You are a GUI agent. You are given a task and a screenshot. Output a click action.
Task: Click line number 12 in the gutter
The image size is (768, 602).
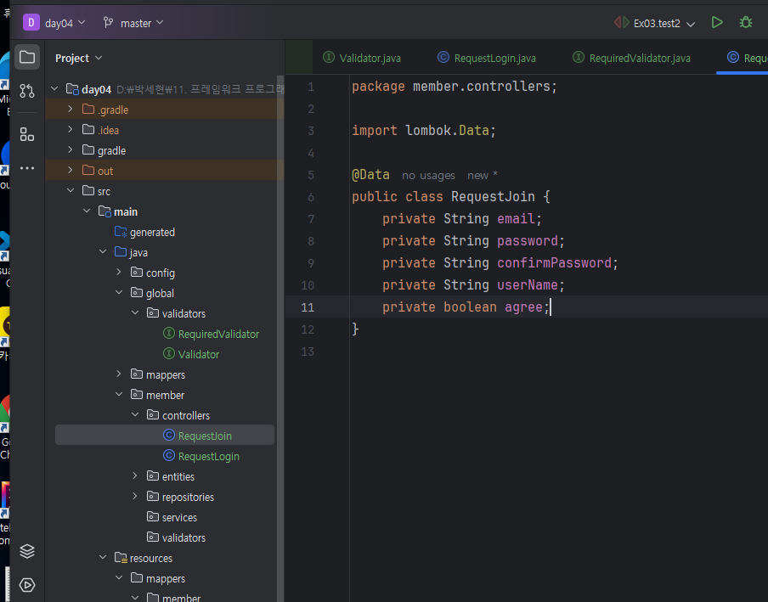308,329
